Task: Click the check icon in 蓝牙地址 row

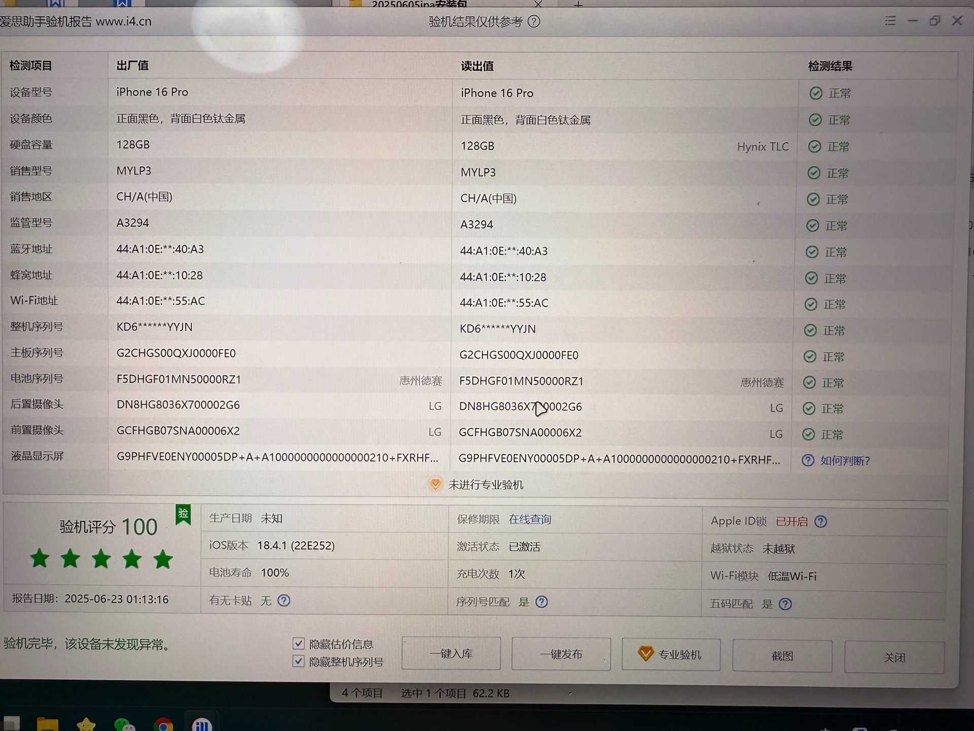Action: 812,252
